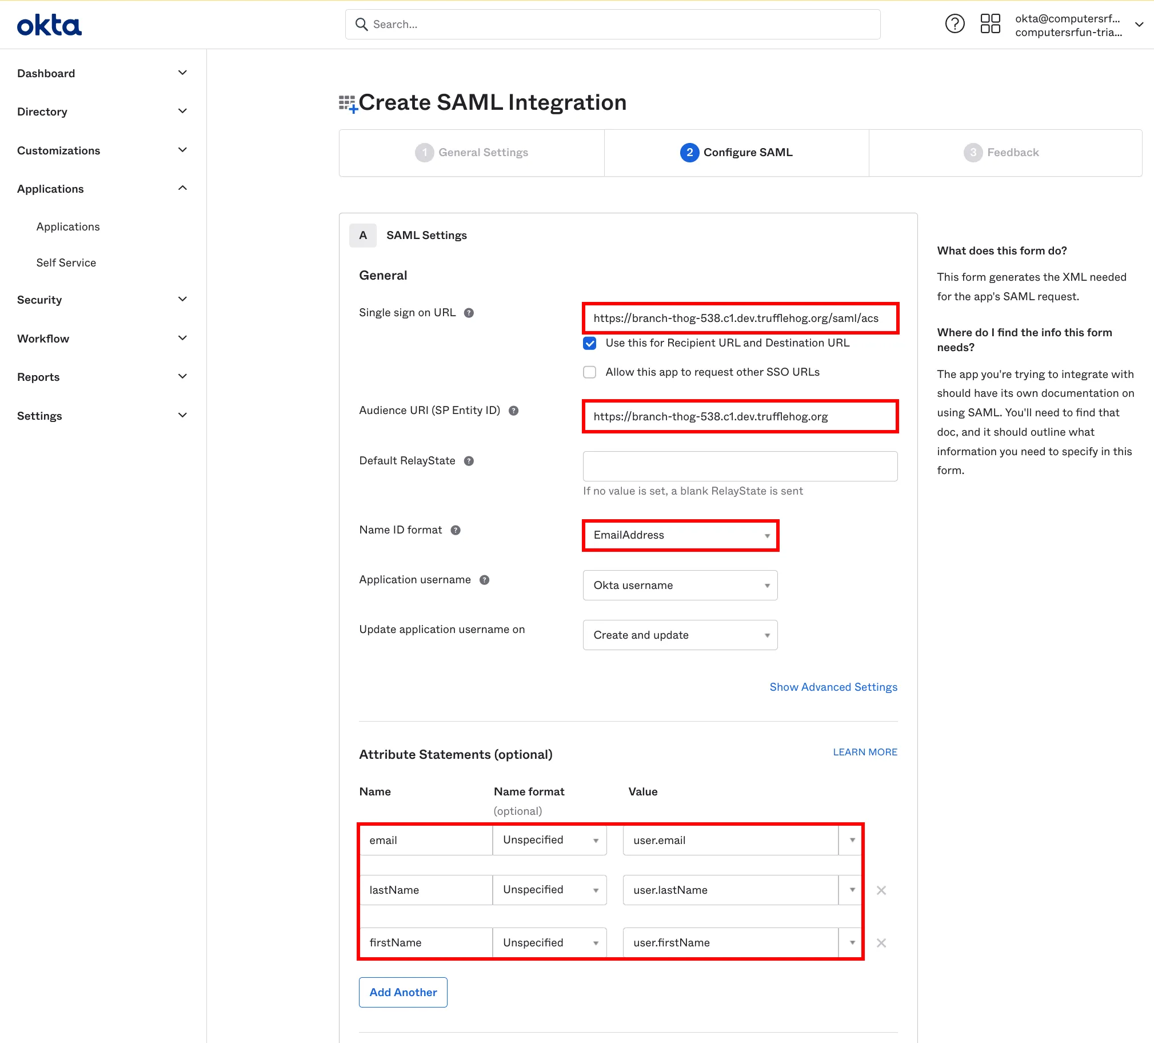Click help icon next to Single sign on URL

pos(468,313)
